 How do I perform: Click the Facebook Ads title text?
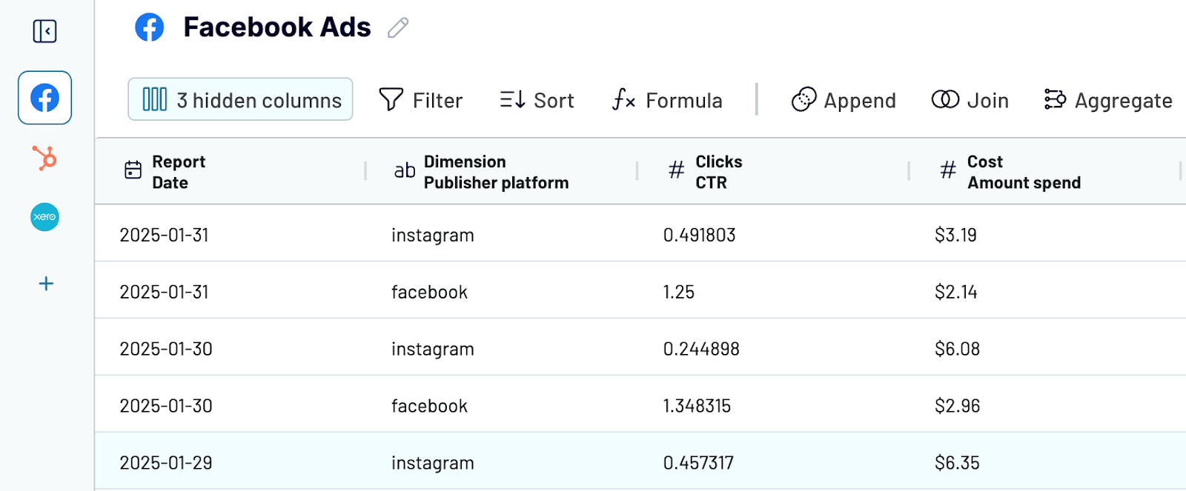[277, 27]
